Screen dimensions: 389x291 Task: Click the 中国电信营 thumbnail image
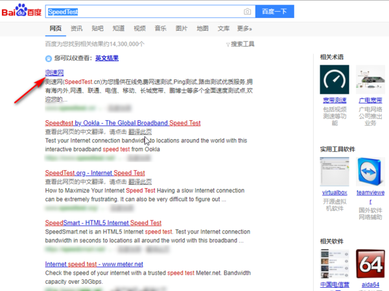coord(335,264)
